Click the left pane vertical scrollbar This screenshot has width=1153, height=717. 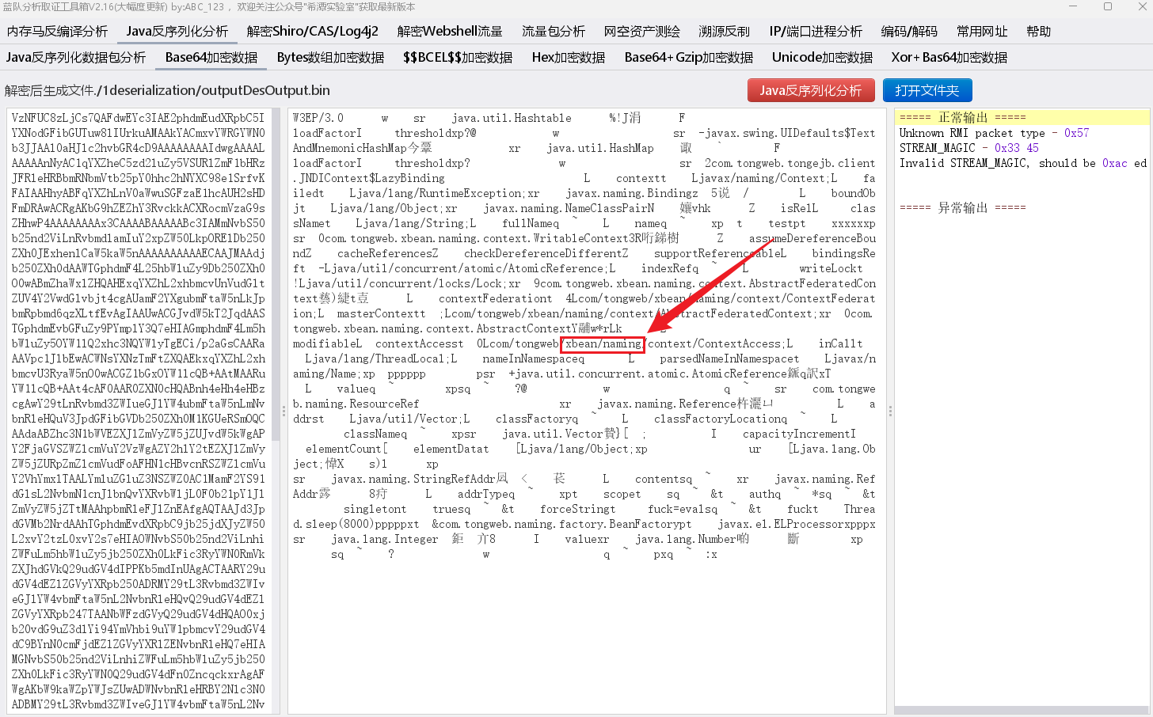pos(276,277)
